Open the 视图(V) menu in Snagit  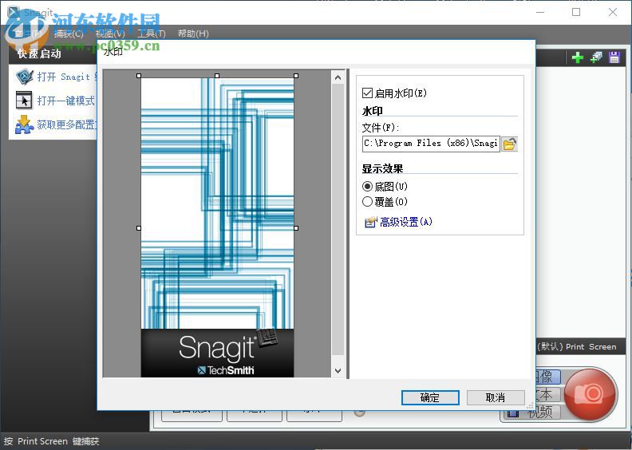tap(110, 34)
